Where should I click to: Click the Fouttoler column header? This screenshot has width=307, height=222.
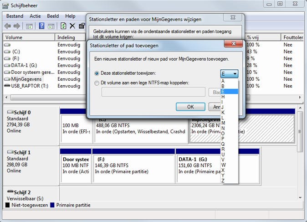click(x=292, y=37)
